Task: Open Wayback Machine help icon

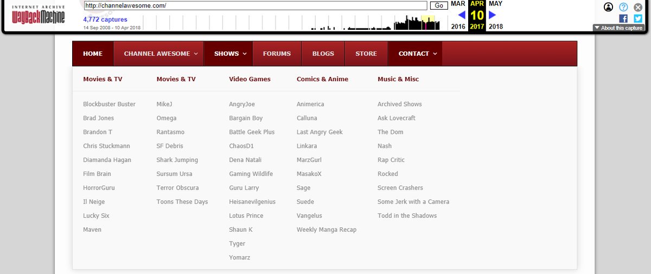Action: coord(623,7)
